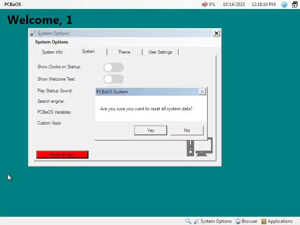Click the red Reset all data button
The width and height of the screenshot is (300, 225).
pos(62,154)
